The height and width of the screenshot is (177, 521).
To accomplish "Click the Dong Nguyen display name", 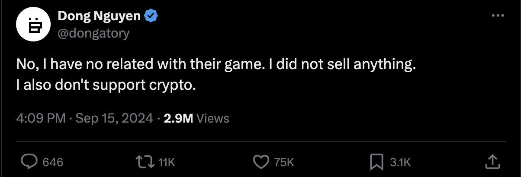I will coord(99,16).
